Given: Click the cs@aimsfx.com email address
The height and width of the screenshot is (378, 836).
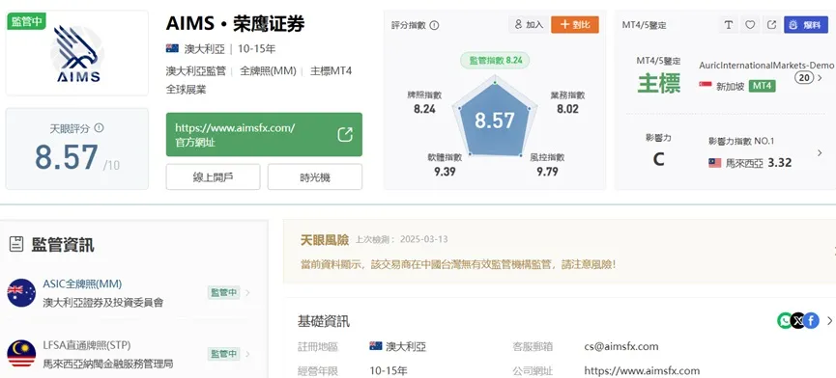Looking at the screenshot, I should (621, 346).
